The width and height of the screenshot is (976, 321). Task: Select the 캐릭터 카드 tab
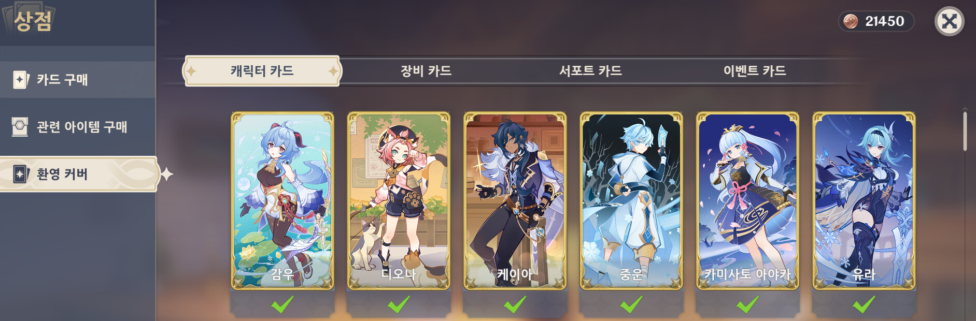262,71
